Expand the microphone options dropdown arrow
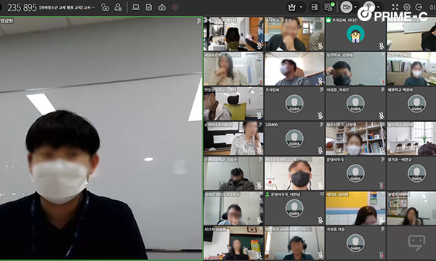 pyautogui.click(x=378, y=7)
